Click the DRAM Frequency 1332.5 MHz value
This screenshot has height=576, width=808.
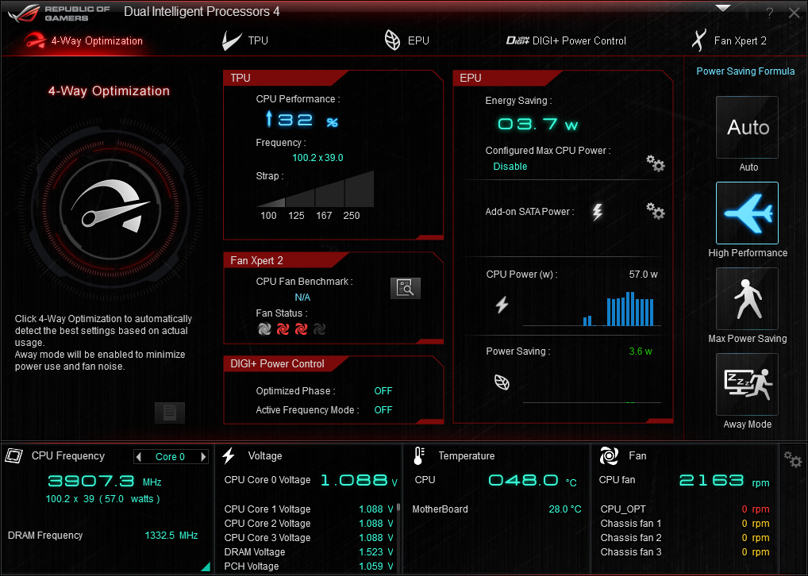coord(171,536)
